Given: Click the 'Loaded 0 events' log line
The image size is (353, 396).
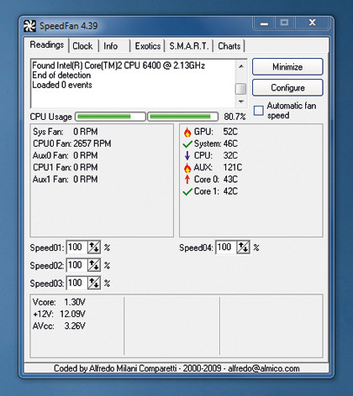Looking at the screenshot, I should point(62,85).
